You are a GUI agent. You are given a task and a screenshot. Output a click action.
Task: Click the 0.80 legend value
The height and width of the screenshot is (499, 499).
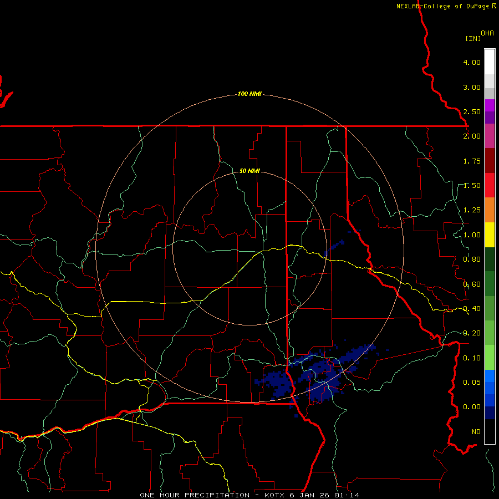472,259
